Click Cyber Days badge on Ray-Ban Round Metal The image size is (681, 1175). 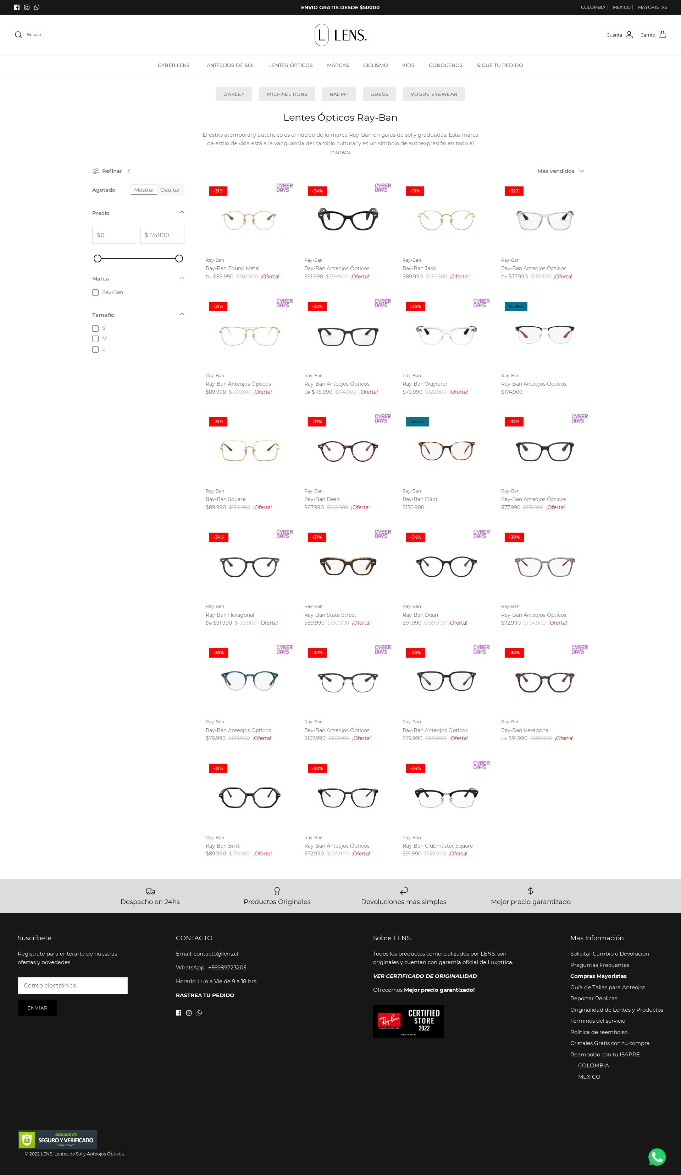(284, 188)
